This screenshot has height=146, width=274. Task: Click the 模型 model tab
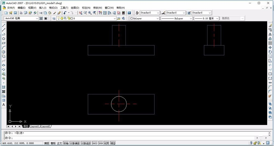coord(26,126)
